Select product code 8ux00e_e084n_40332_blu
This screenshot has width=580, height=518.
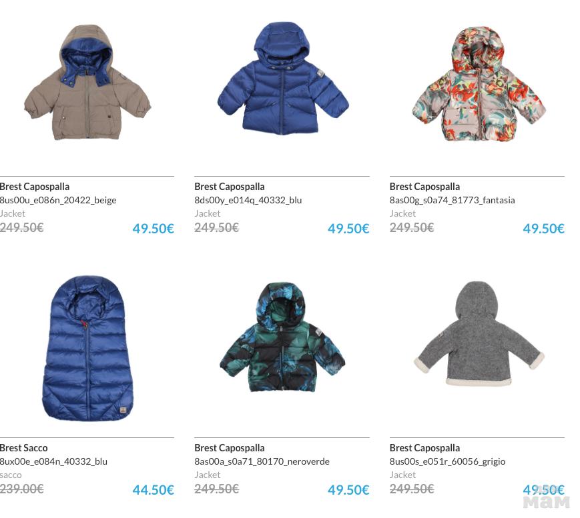(x=53, y=461)
